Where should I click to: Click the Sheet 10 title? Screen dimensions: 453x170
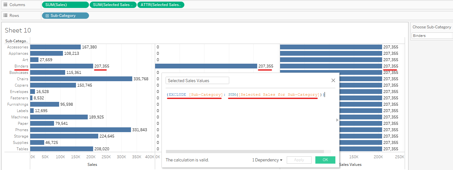click(18, 30)
